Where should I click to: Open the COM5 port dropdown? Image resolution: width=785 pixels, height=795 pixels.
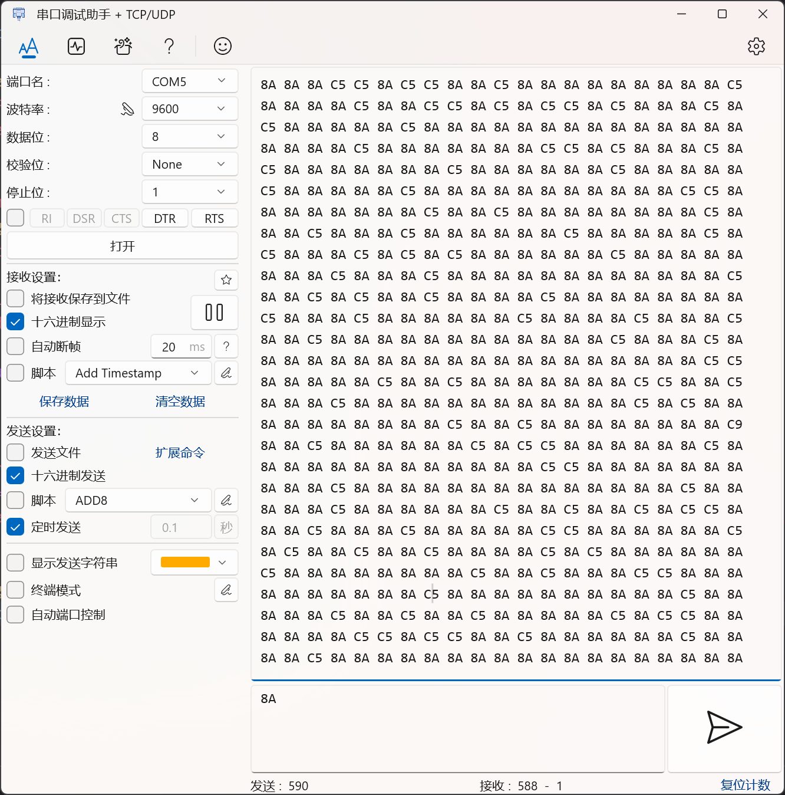click(x=189, y=81)
